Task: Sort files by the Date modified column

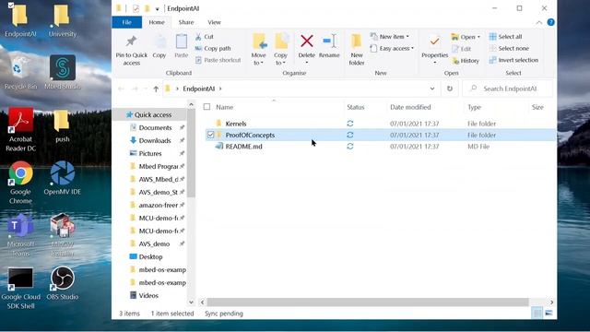Action: pos(410,107)
